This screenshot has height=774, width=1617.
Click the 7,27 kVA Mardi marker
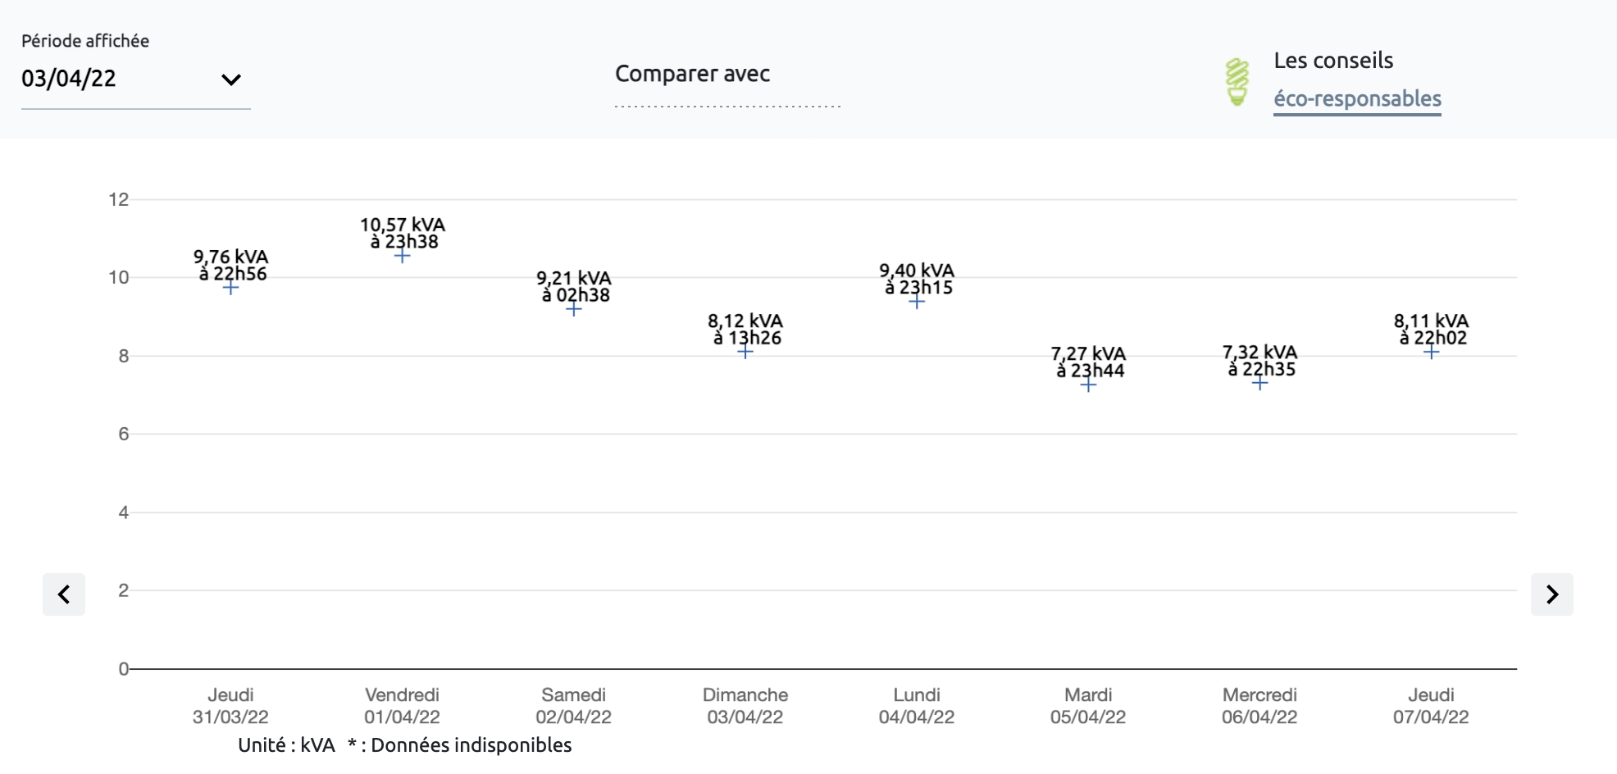pyautogui.click(x=1088, y=385)
